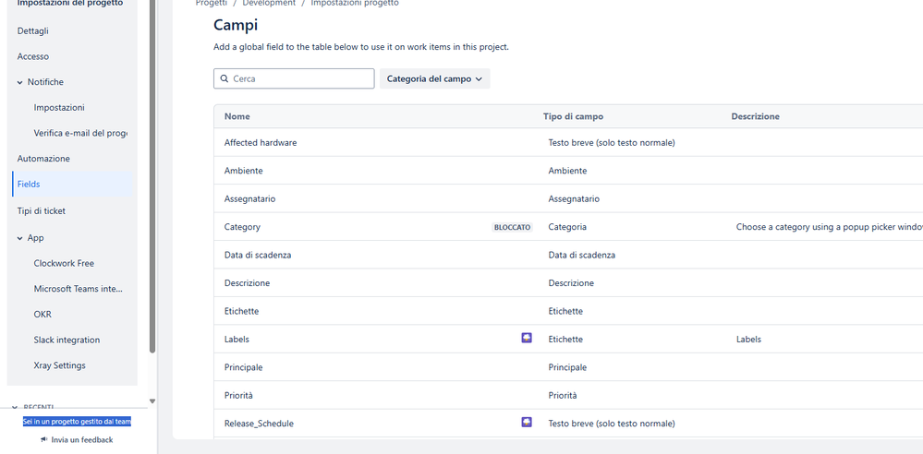Click the BLOCCATO badge on Category row

click(x=513, y=227)
